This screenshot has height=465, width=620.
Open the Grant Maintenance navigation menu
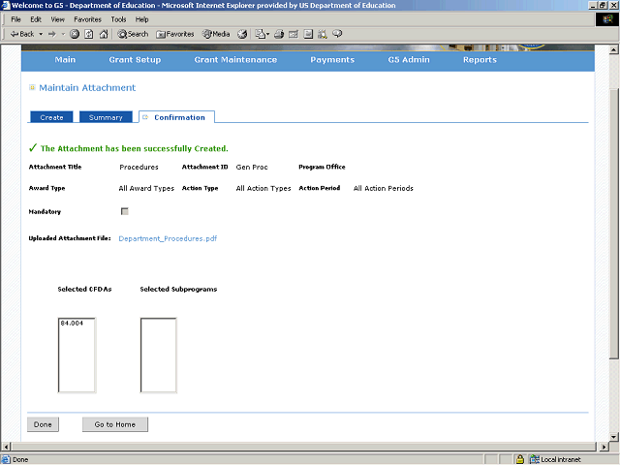(x=235, y=60)
